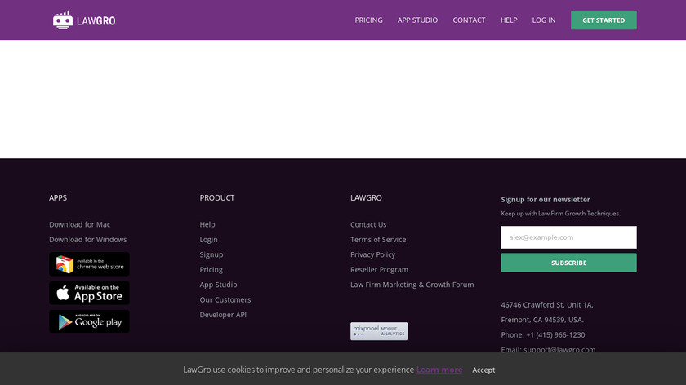The image size is (686, 385).
Task: Click the Download for Mac link
Action: [80, 224]
